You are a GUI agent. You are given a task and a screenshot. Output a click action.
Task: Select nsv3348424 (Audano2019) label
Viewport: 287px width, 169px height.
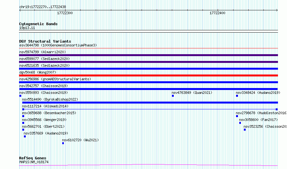pyautogui.click(x=258, y=93)
